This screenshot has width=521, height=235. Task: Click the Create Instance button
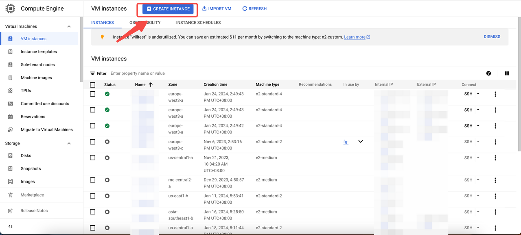click(168, 9)
